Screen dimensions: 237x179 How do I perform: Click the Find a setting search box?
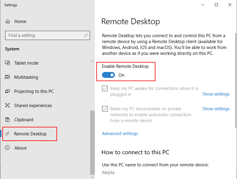point(44,35)
